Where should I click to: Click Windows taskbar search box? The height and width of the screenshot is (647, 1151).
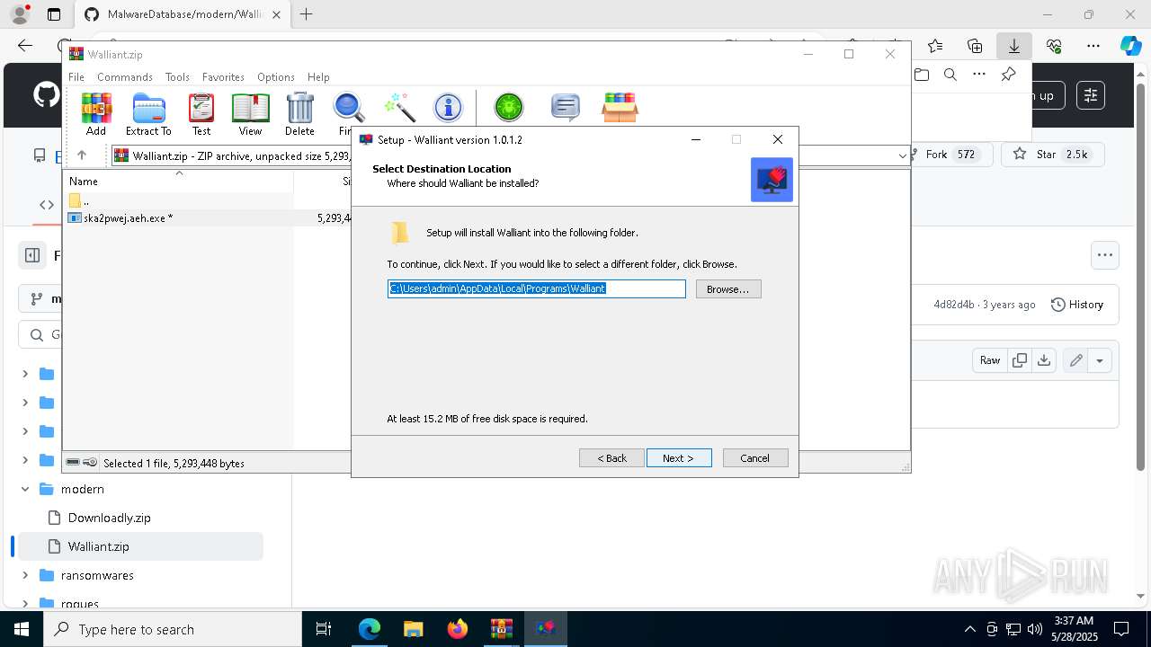173,629
